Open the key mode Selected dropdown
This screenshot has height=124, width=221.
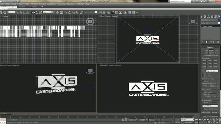click(188, 120)
